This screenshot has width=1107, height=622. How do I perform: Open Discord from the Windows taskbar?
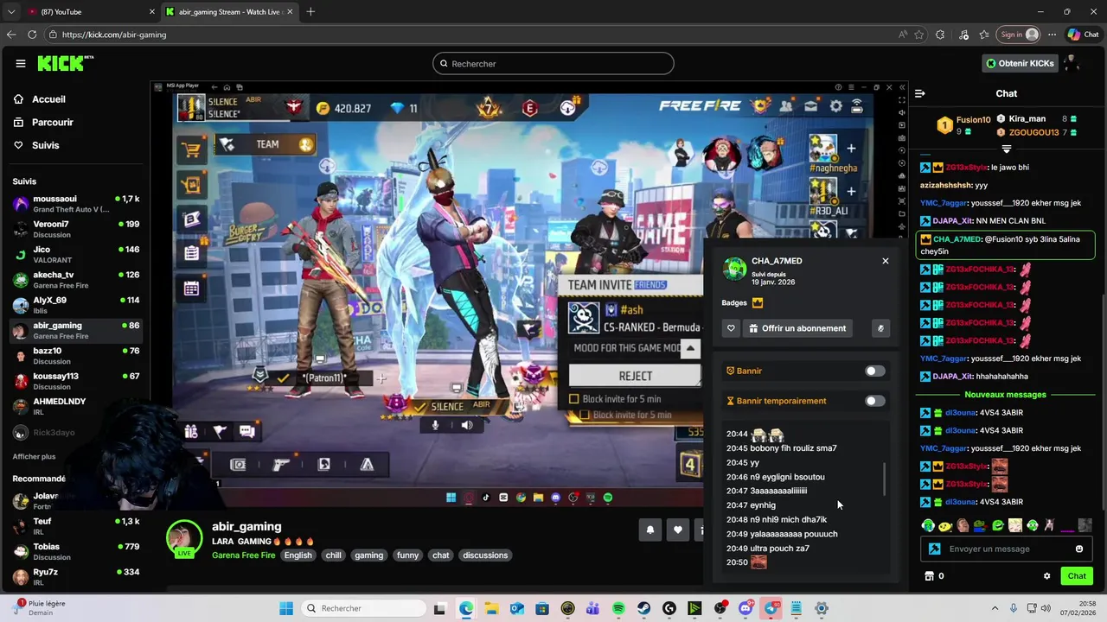coord(745,609)
